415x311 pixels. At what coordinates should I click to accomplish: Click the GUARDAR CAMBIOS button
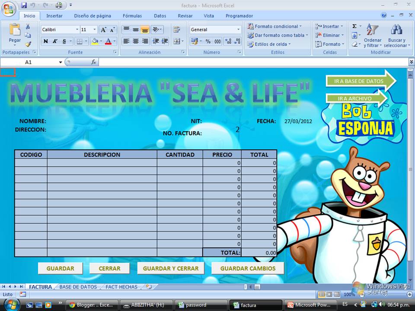[x=248, y=268]
